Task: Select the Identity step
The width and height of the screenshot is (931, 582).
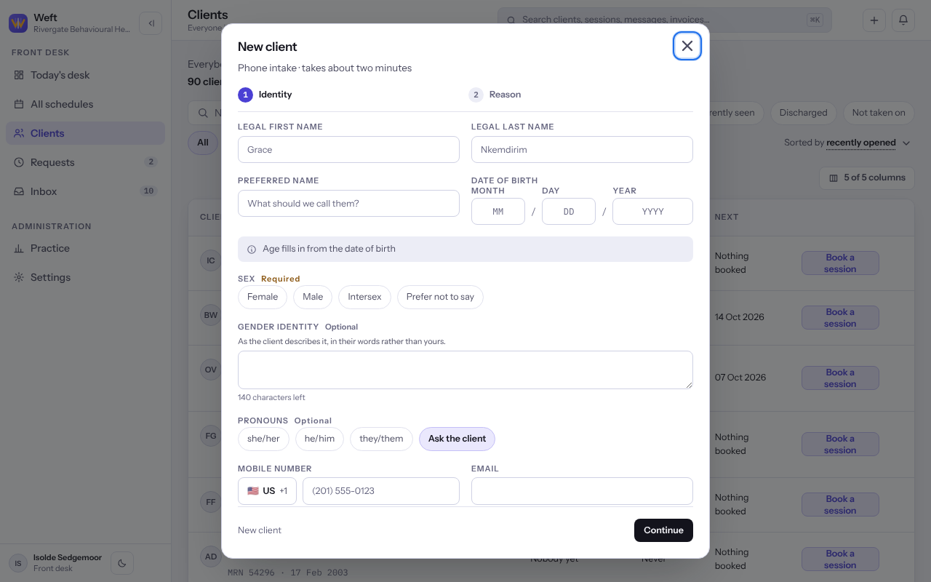Action: tap(265, 95)
